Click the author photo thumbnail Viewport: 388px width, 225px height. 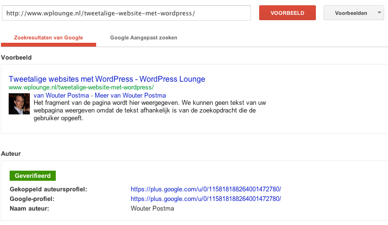[x=19, y=104]
